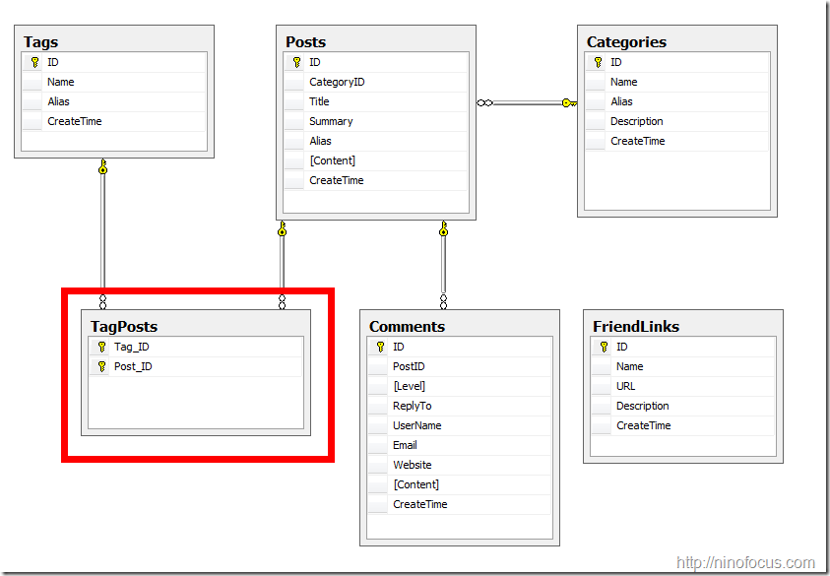This screenshot has height=576, width=830.
Task: Select the CreateTime column in Categories
Action: (x=677, y=141)
